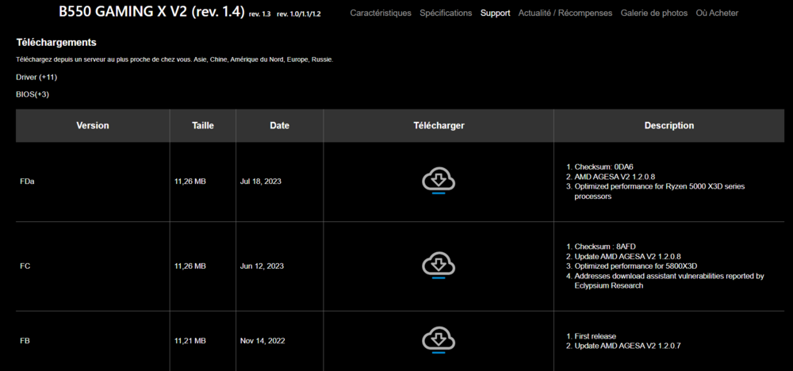Click the server region instruction text

174,59
